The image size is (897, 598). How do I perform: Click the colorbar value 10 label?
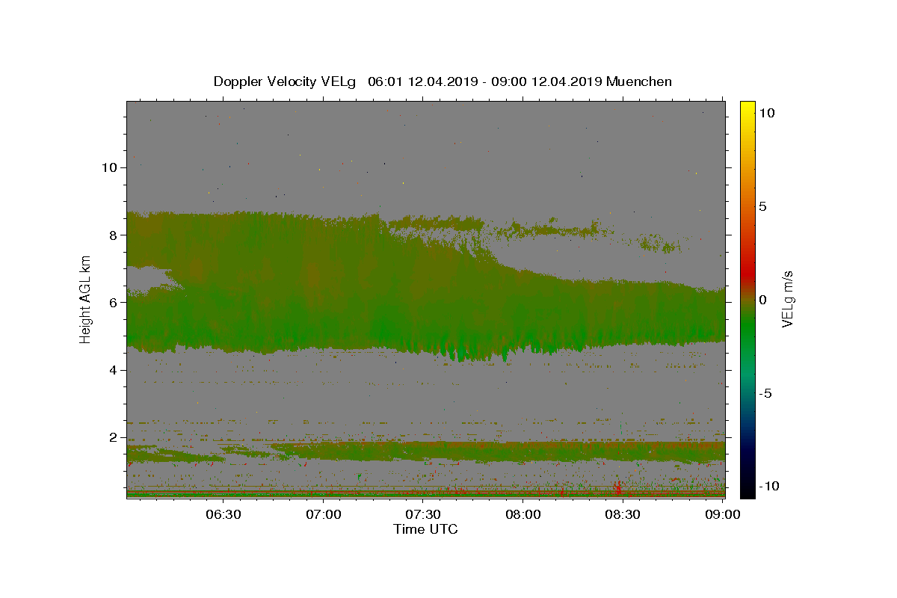click(x=767, y=113)
